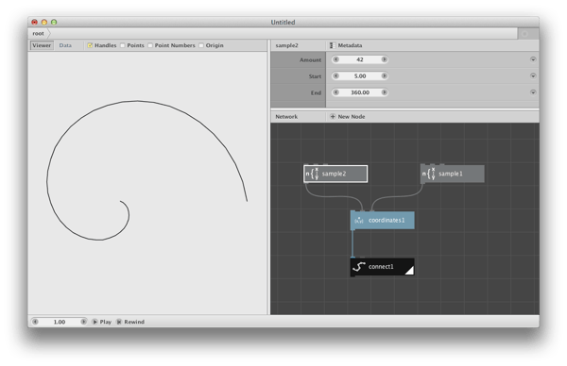Select the coordinates1 node
The image size is (567, 366).
(x=382, y=220)
